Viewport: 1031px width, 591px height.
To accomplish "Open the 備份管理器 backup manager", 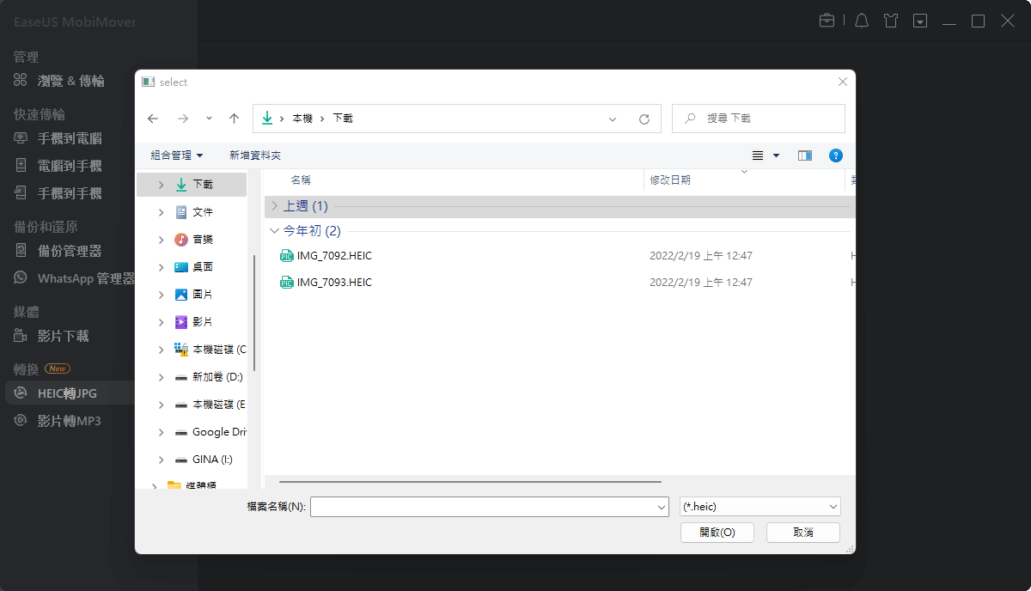I will coord(64,251).
